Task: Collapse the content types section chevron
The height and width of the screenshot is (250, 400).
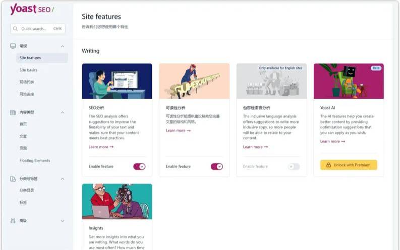Action: (x=63, y=112)
